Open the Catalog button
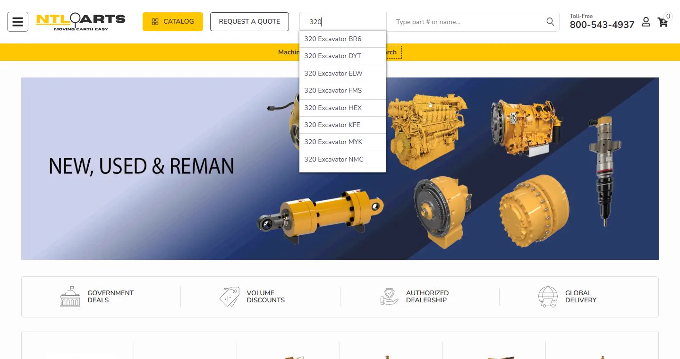Viewport: 680px width, 359px height. pos(173,22)
